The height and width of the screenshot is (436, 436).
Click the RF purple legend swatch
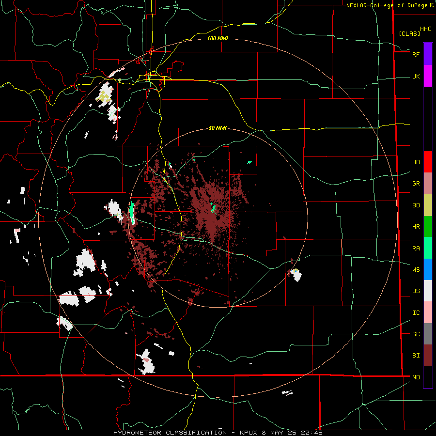pos(428,54)
